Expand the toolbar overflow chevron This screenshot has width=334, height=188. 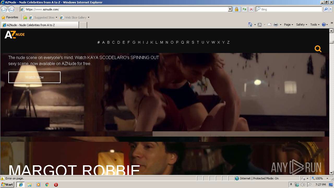[332, 23]
